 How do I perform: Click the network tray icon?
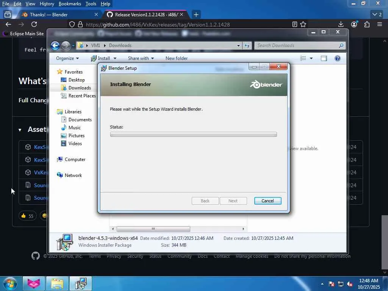pos(341,284)
